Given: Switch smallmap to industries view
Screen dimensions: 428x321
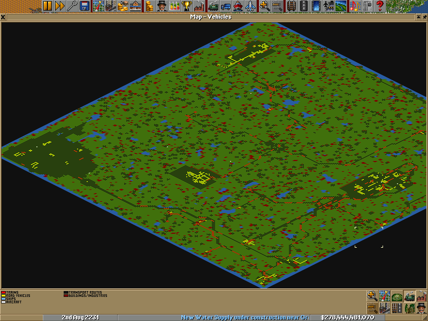Looking at the screenshot, I should click(422, 296).
